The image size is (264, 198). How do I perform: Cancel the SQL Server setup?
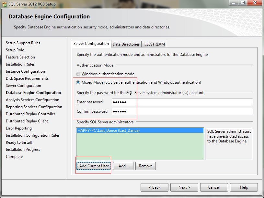pos(214,187)
